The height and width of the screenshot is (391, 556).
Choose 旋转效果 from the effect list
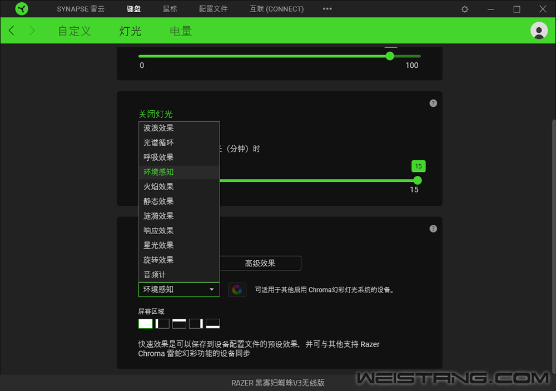pos(179,260)
